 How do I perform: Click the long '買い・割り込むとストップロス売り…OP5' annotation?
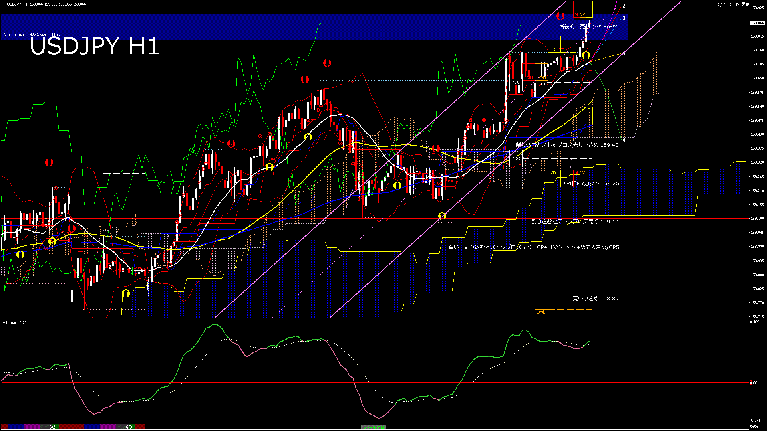tap(534, 247)
